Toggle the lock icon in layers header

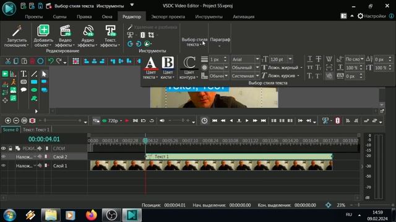click(11, 149)
